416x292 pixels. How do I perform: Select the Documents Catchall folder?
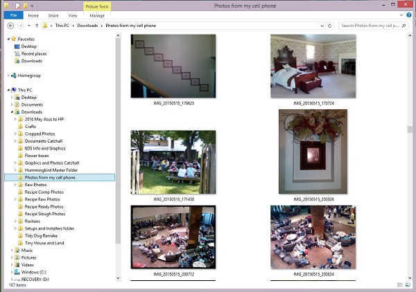coord(44,141)
